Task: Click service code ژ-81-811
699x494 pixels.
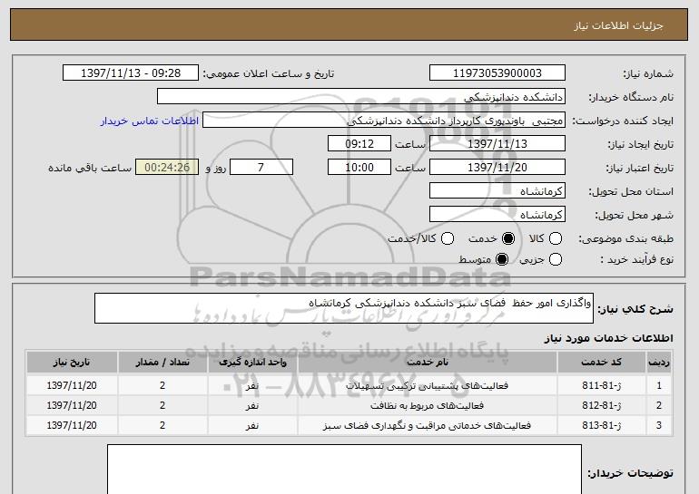Action: [x=601, y=385]
